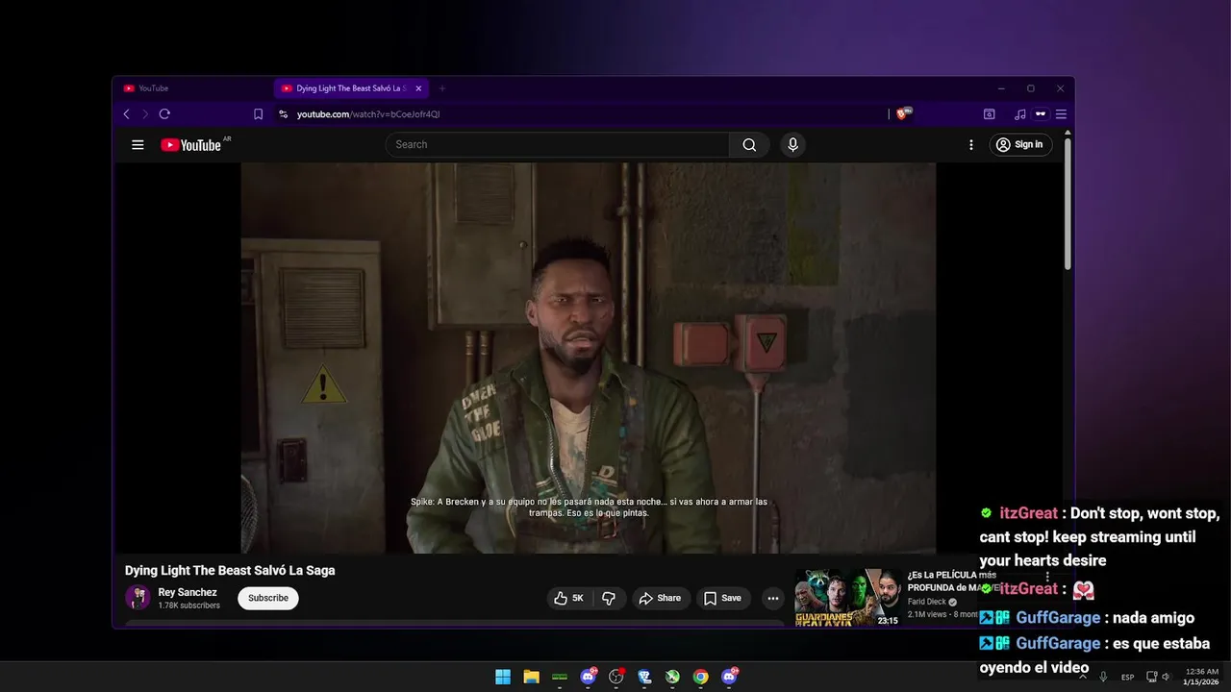Switch to first YouTube tab
1231x692 pixels.
[x=192, y=88]
